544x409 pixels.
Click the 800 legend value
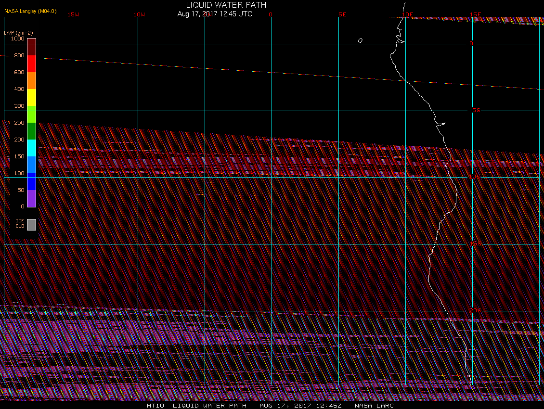19,55
